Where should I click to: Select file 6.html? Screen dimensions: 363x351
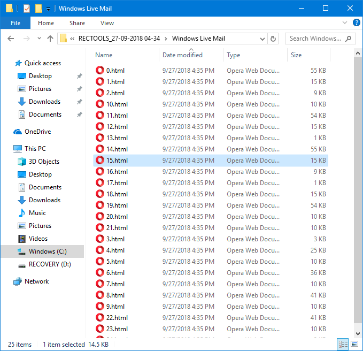coord(115,273)
